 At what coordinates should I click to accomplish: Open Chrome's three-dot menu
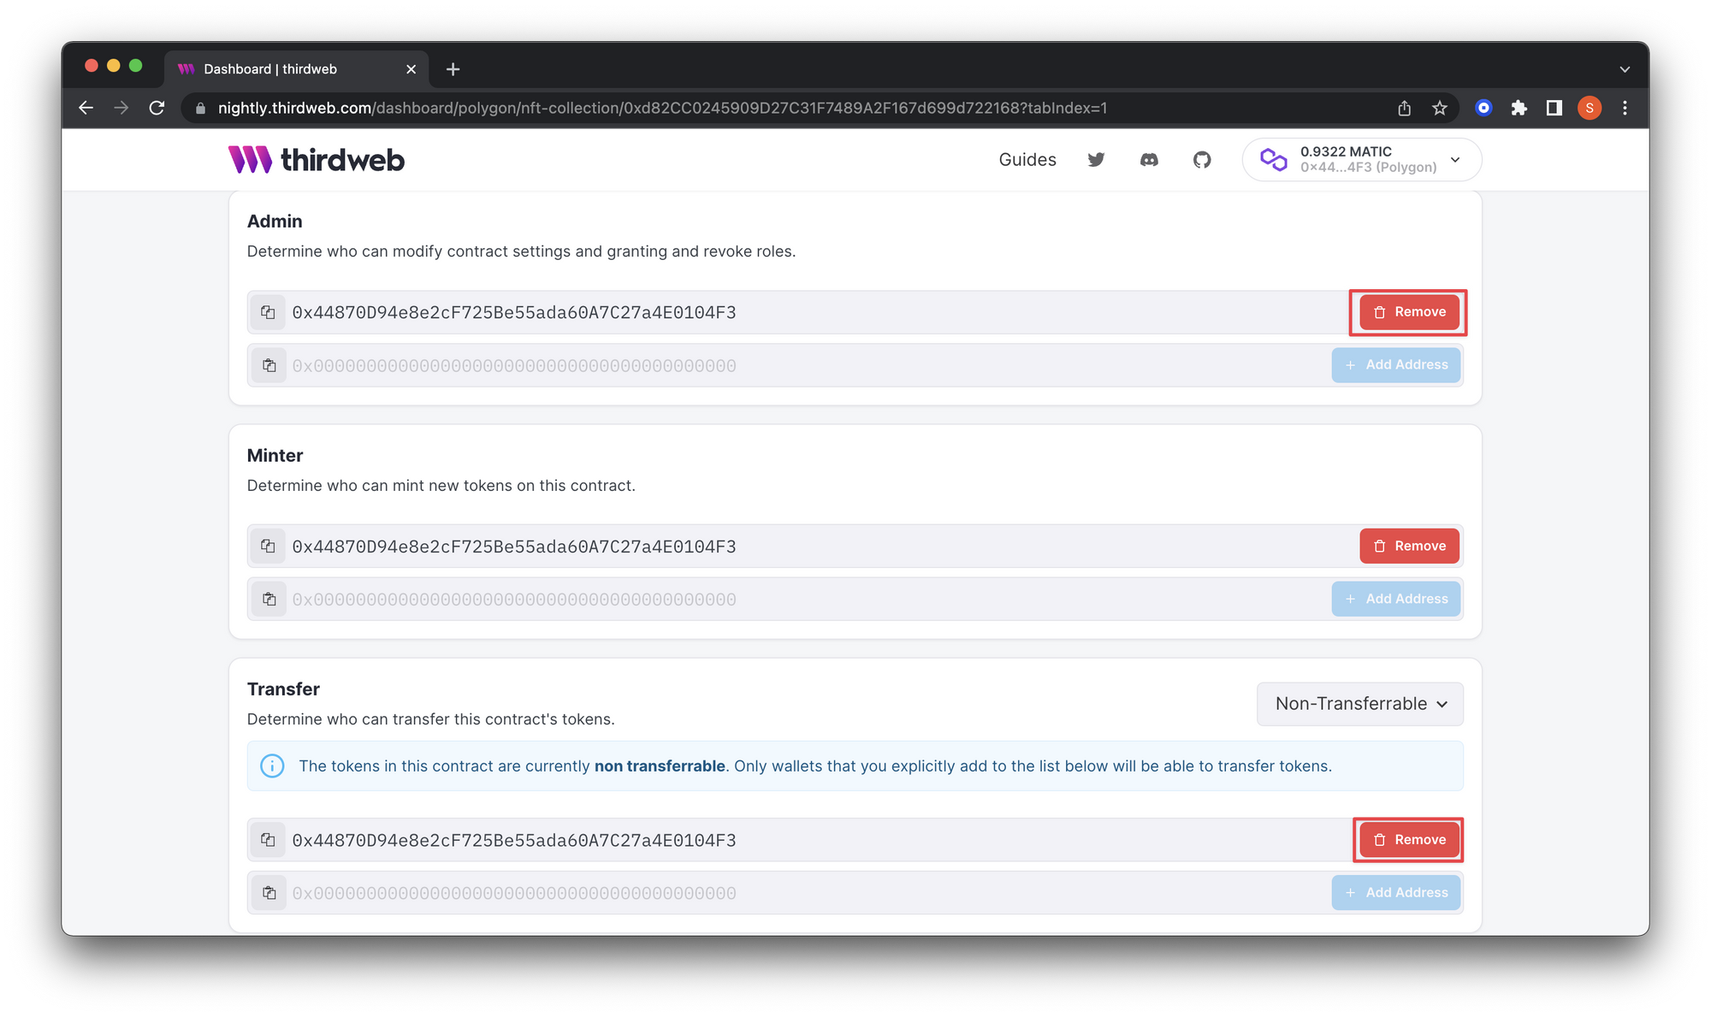tap(1625, 108)
